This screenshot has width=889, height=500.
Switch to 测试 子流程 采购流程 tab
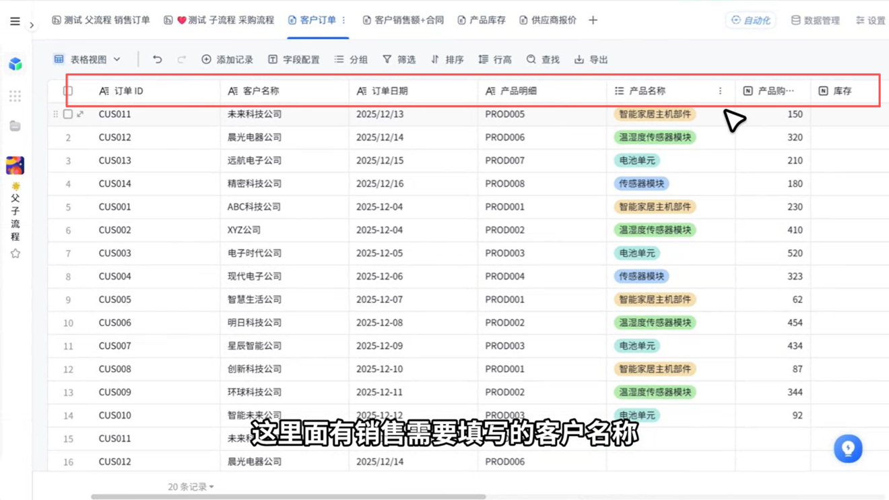[x=219, y=20]
